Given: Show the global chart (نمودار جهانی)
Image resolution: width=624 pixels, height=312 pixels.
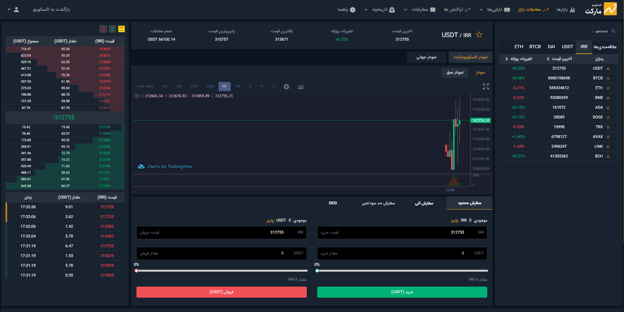Looking at the screenshot, I should (x=427, y=57).
